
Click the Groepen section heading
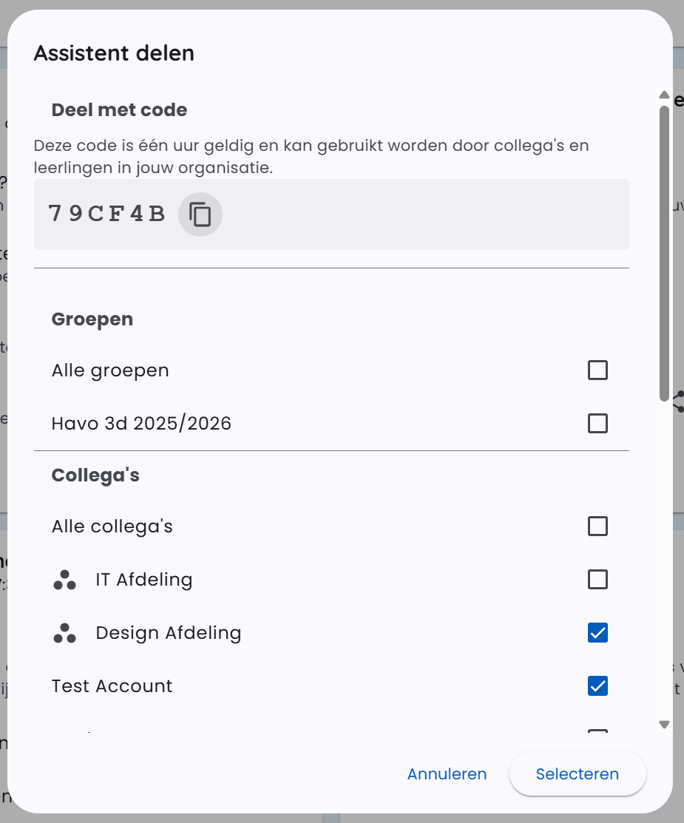[x=92, y=319]
